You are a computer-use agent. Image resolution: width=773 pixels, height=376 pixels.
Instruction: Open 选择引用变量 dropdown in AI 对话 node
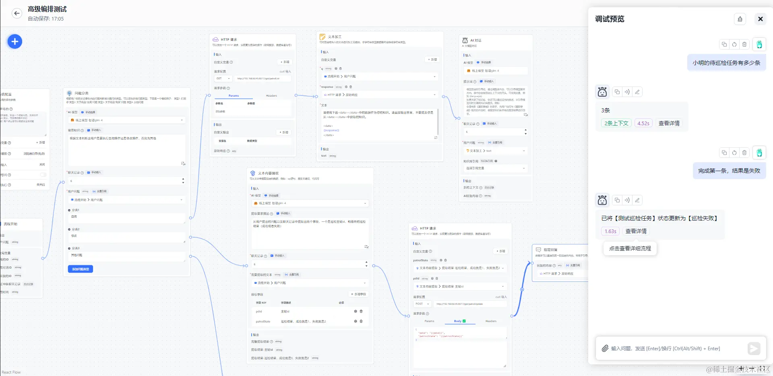coord(495,168)
